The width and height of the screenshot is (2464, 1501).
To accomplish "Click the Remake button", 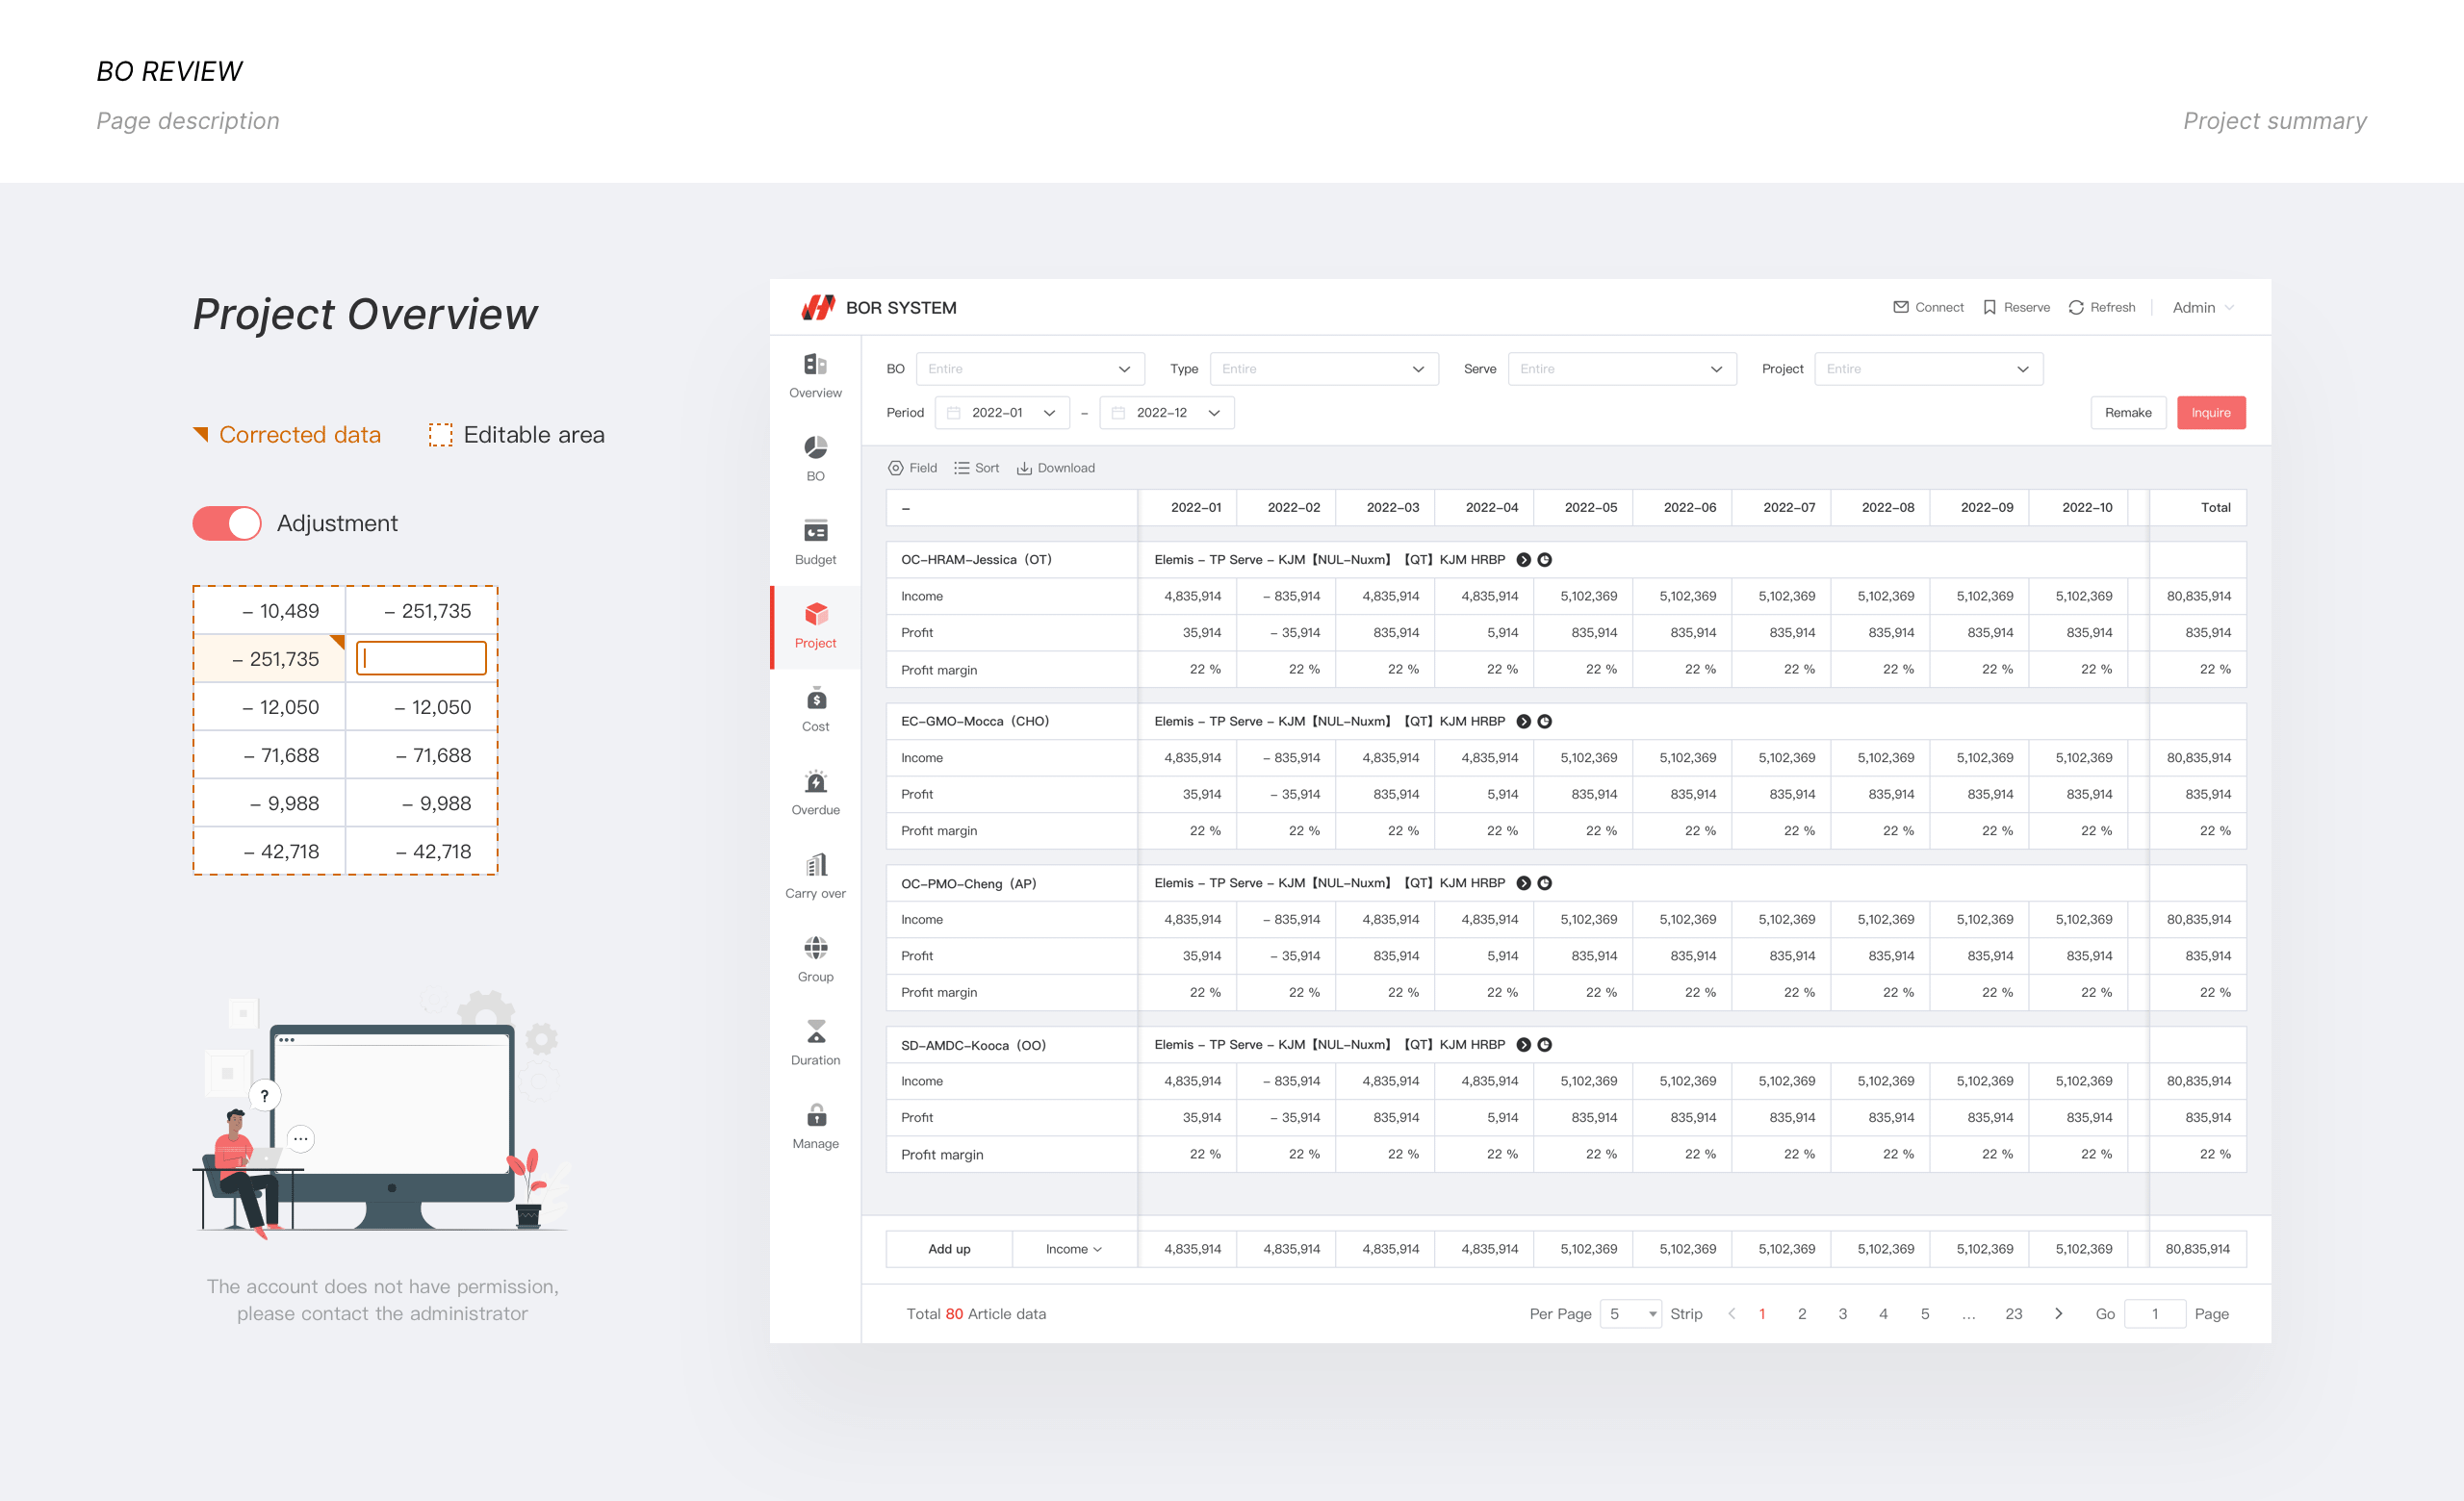I will coord(2128,413).
